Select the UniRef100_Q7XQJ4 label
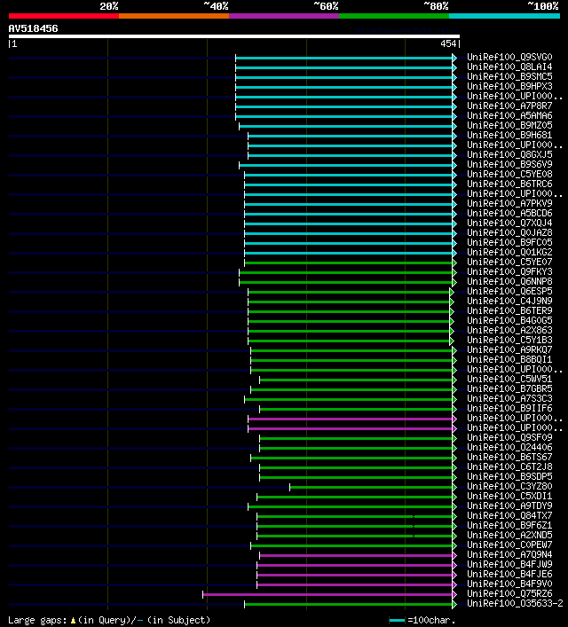 509,223
